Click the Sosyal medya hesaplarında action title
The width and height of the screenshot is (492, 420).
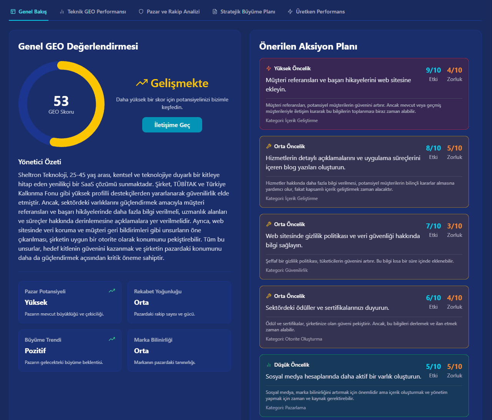pos(343,376)
